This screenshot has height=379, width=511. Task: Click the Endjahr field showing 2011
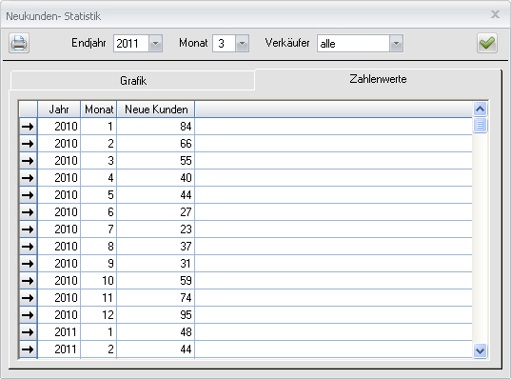click(x=131, y=44)
